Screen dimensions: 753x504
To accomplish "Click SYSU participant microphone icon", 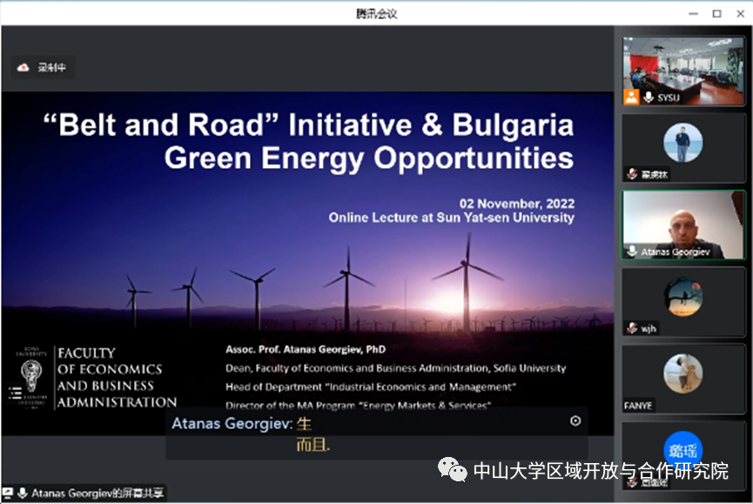I will pos(649,97).
